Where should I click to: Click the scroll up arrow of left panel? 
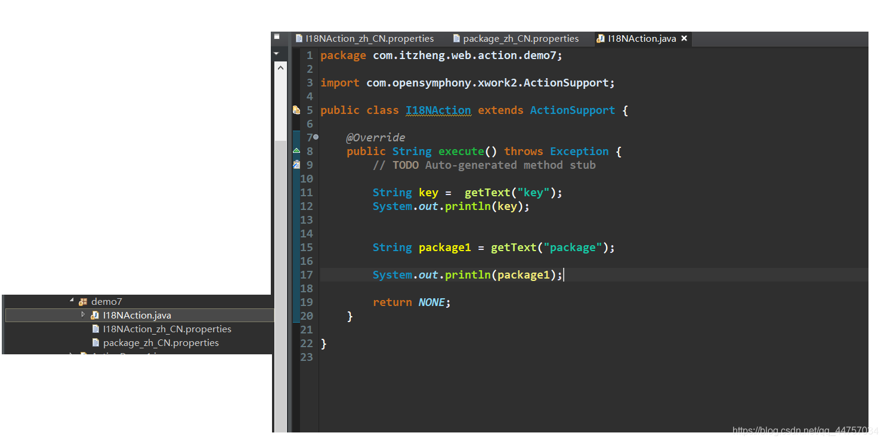(280, 67)
